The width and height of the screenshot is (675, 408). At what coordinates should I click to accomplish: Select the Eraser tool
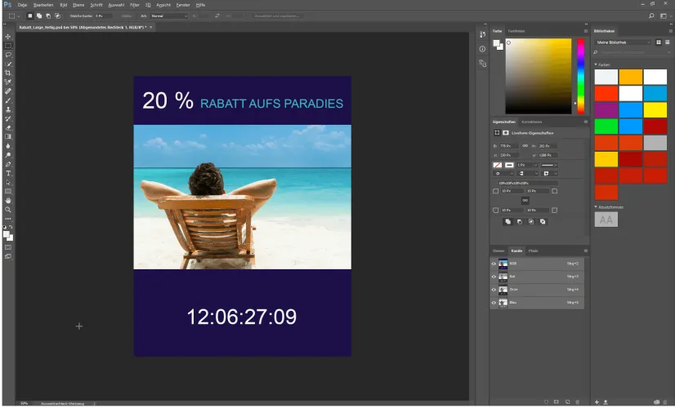pos(7,127)
